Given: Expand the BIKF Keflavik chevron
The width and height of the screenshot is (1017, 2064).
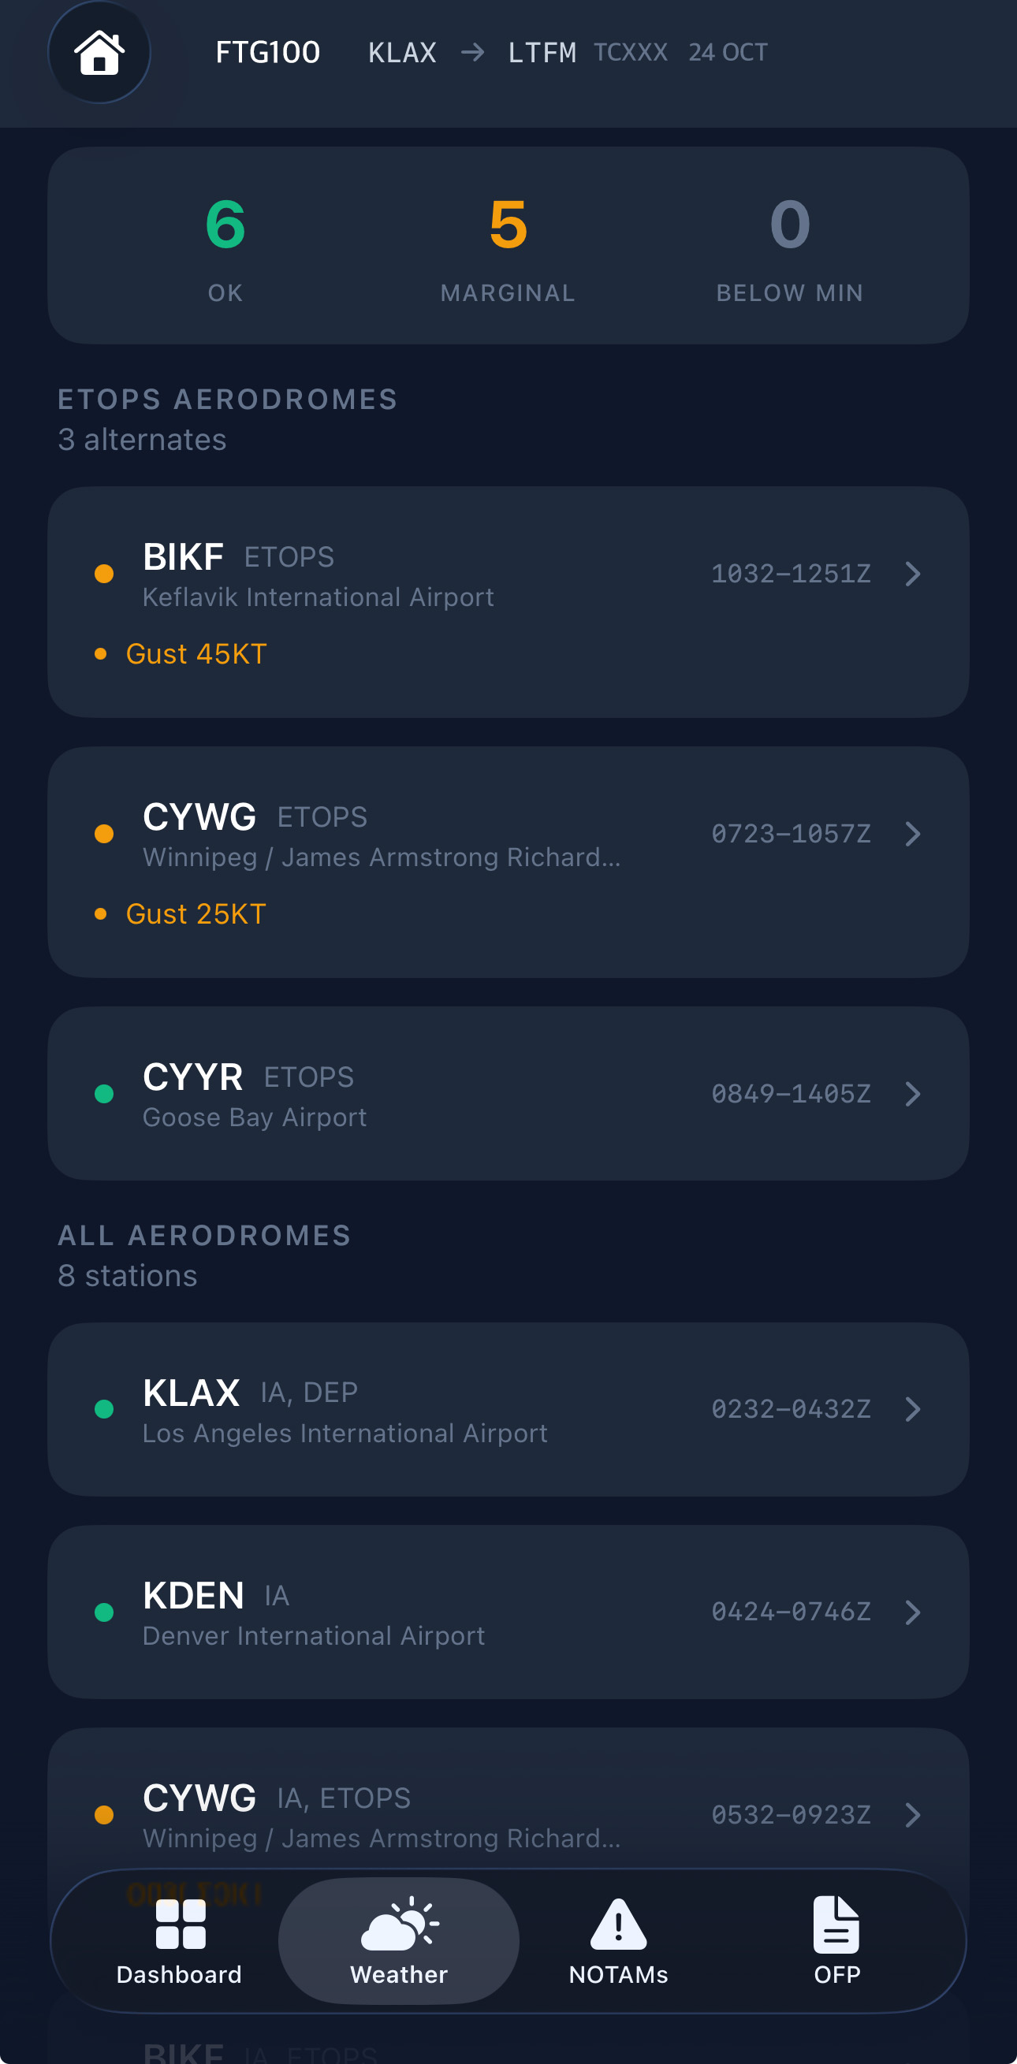Looking at the screenshot, I should (x=913, y=574).
